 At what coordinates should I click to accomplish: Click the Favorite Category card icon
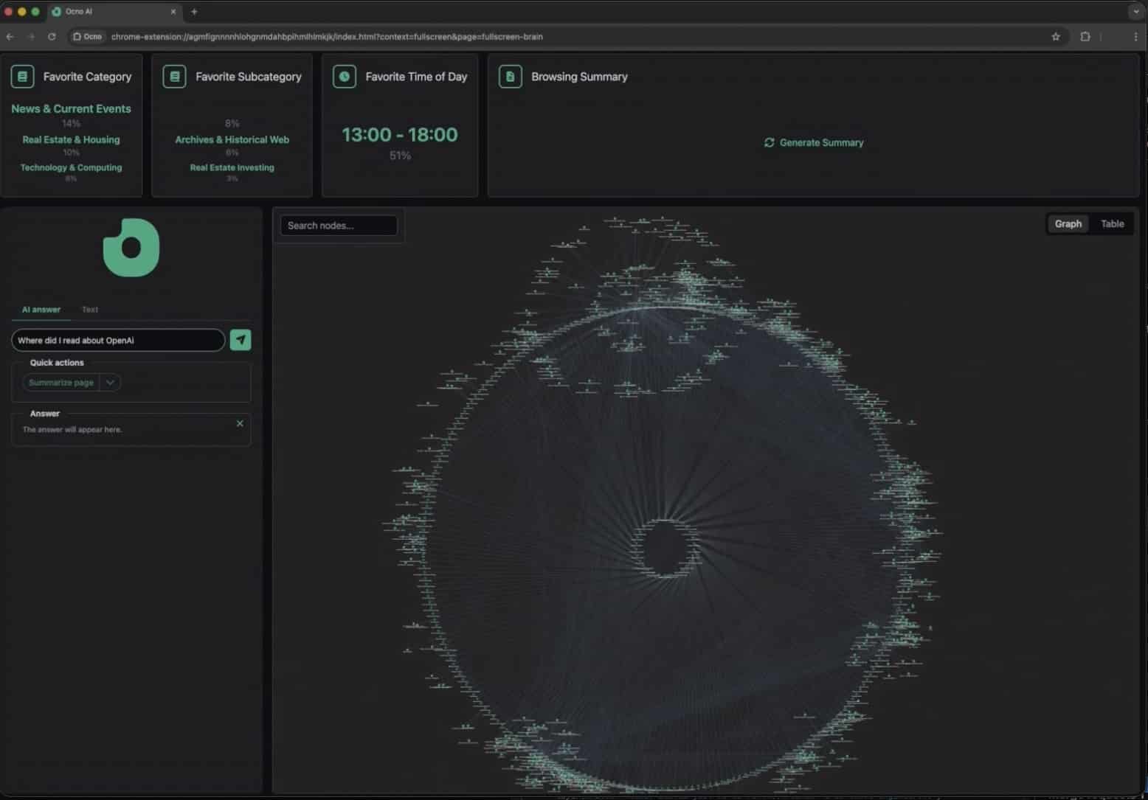23,77
